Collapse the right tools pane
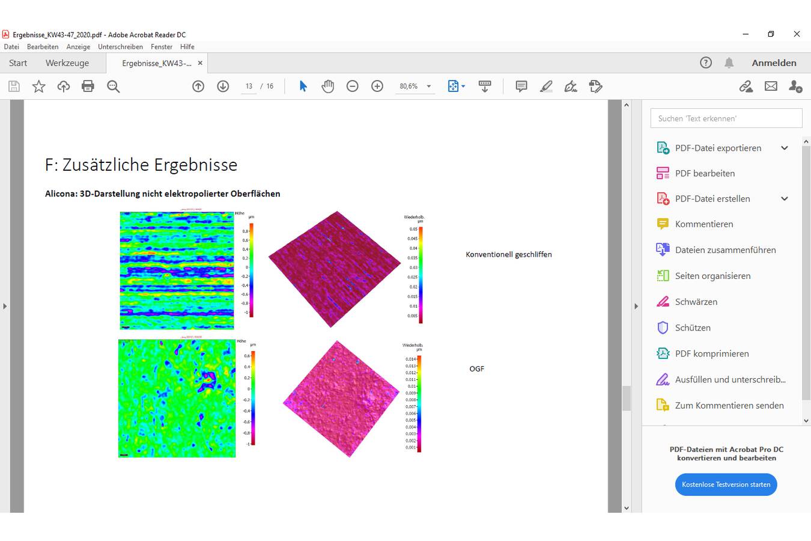Image resolution: width=811 pixels, height=541 pixels. tap(636, 306)
